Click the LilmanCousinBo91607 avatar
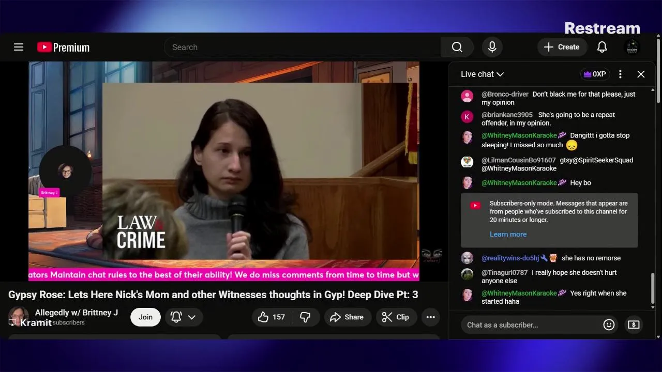Viewport: 662px width, 372px height. pos(467,162)
